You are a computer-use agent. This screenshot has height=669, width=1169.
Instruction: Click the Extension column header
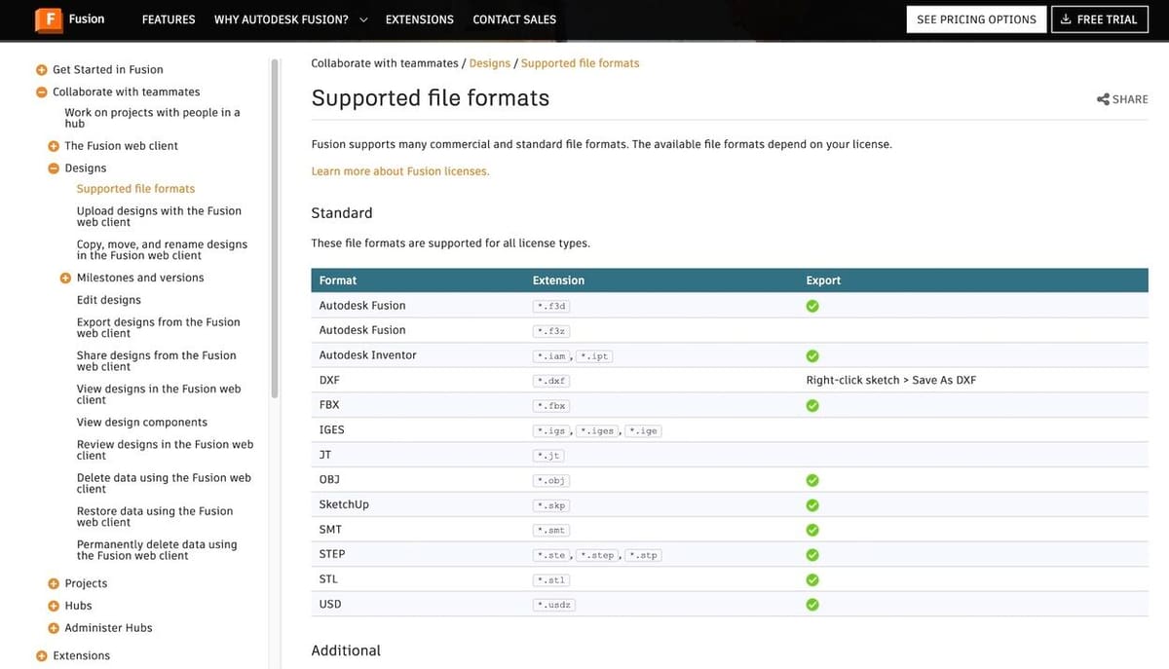coord(558,280)
